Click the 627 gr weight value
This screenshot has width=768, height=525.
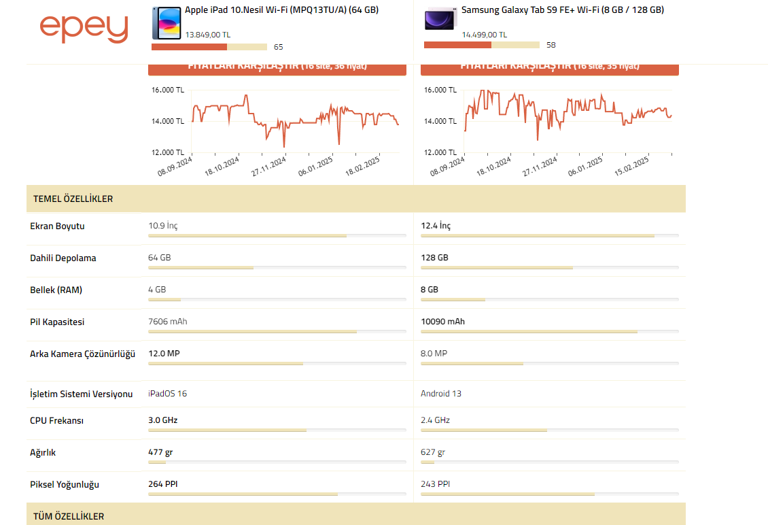pyautogui.click(x=433, y=452)
